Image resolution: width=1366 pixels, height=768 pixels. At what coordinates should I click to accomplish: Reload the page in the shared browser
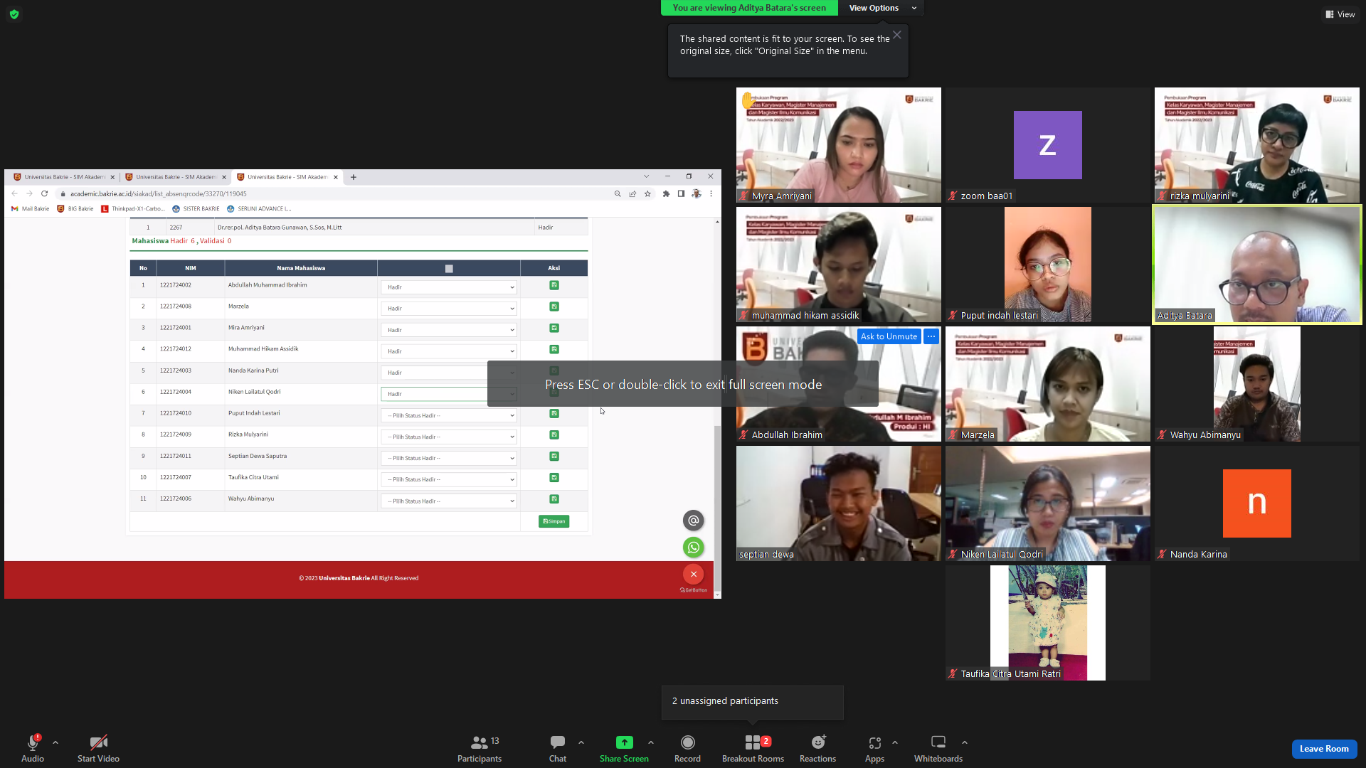pyautogui.click(x=45, y=193)
